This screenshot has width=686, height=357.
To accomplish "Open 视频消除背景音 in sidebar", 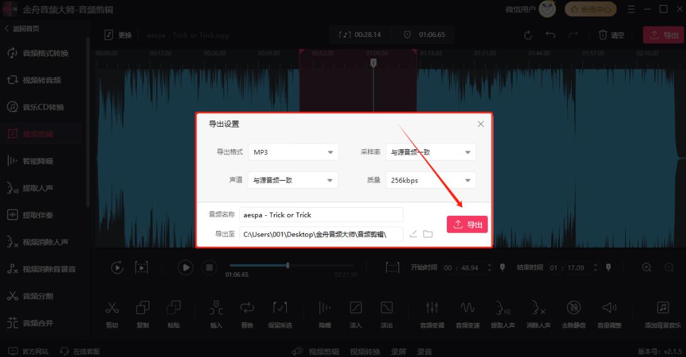I will coord(41,269).
